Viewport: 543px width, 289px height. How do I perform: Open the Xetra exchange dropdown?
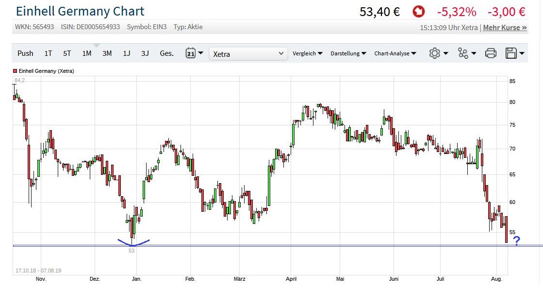(248, 53)
